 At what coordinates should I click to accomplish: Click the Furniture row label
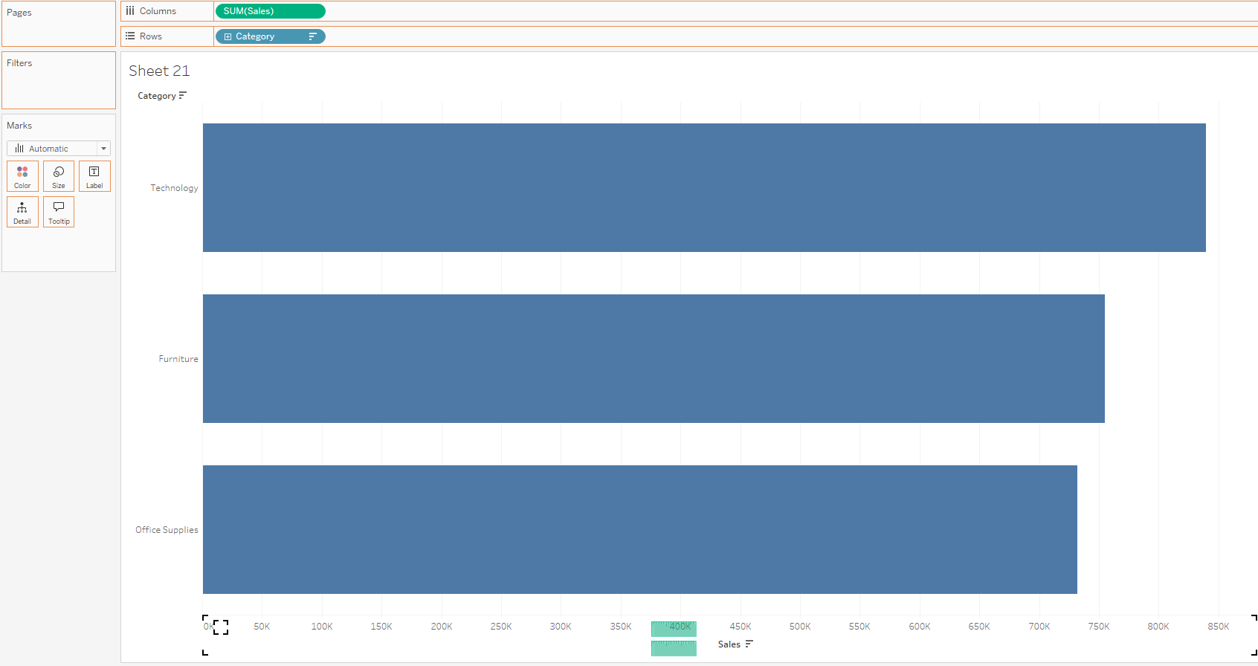point(178,359)
